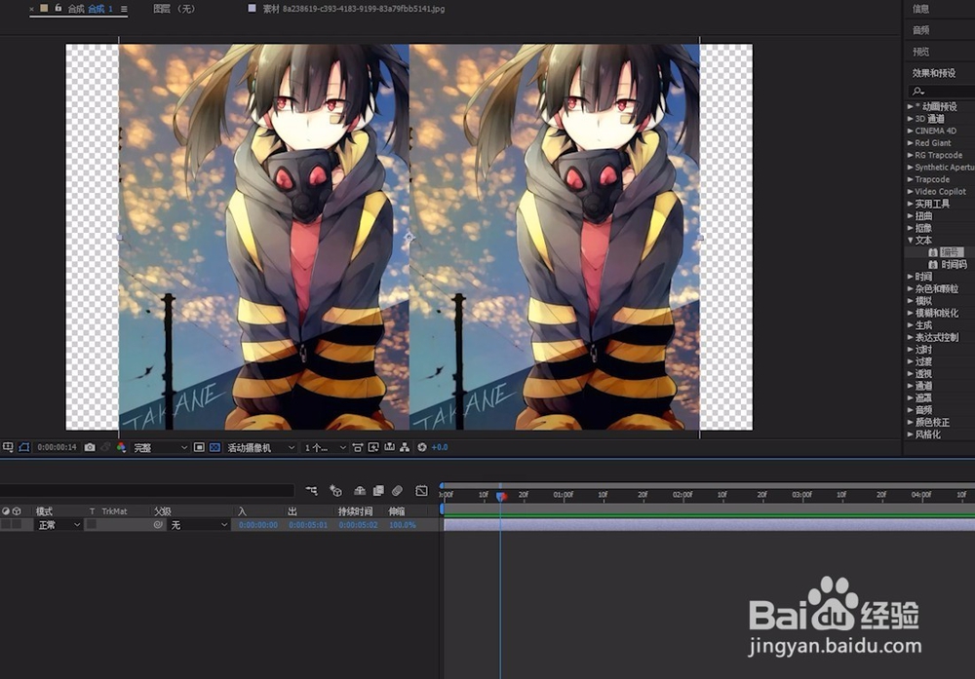Open the 正常 blending mode dropdown
The width and height of the screenshot is (975, 679).
click(x=59, y=525)
